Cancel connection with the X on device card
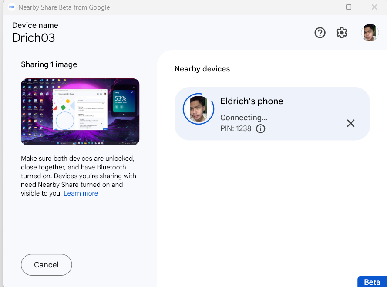This screenshot has height=287, width=387. coord(350,123)
